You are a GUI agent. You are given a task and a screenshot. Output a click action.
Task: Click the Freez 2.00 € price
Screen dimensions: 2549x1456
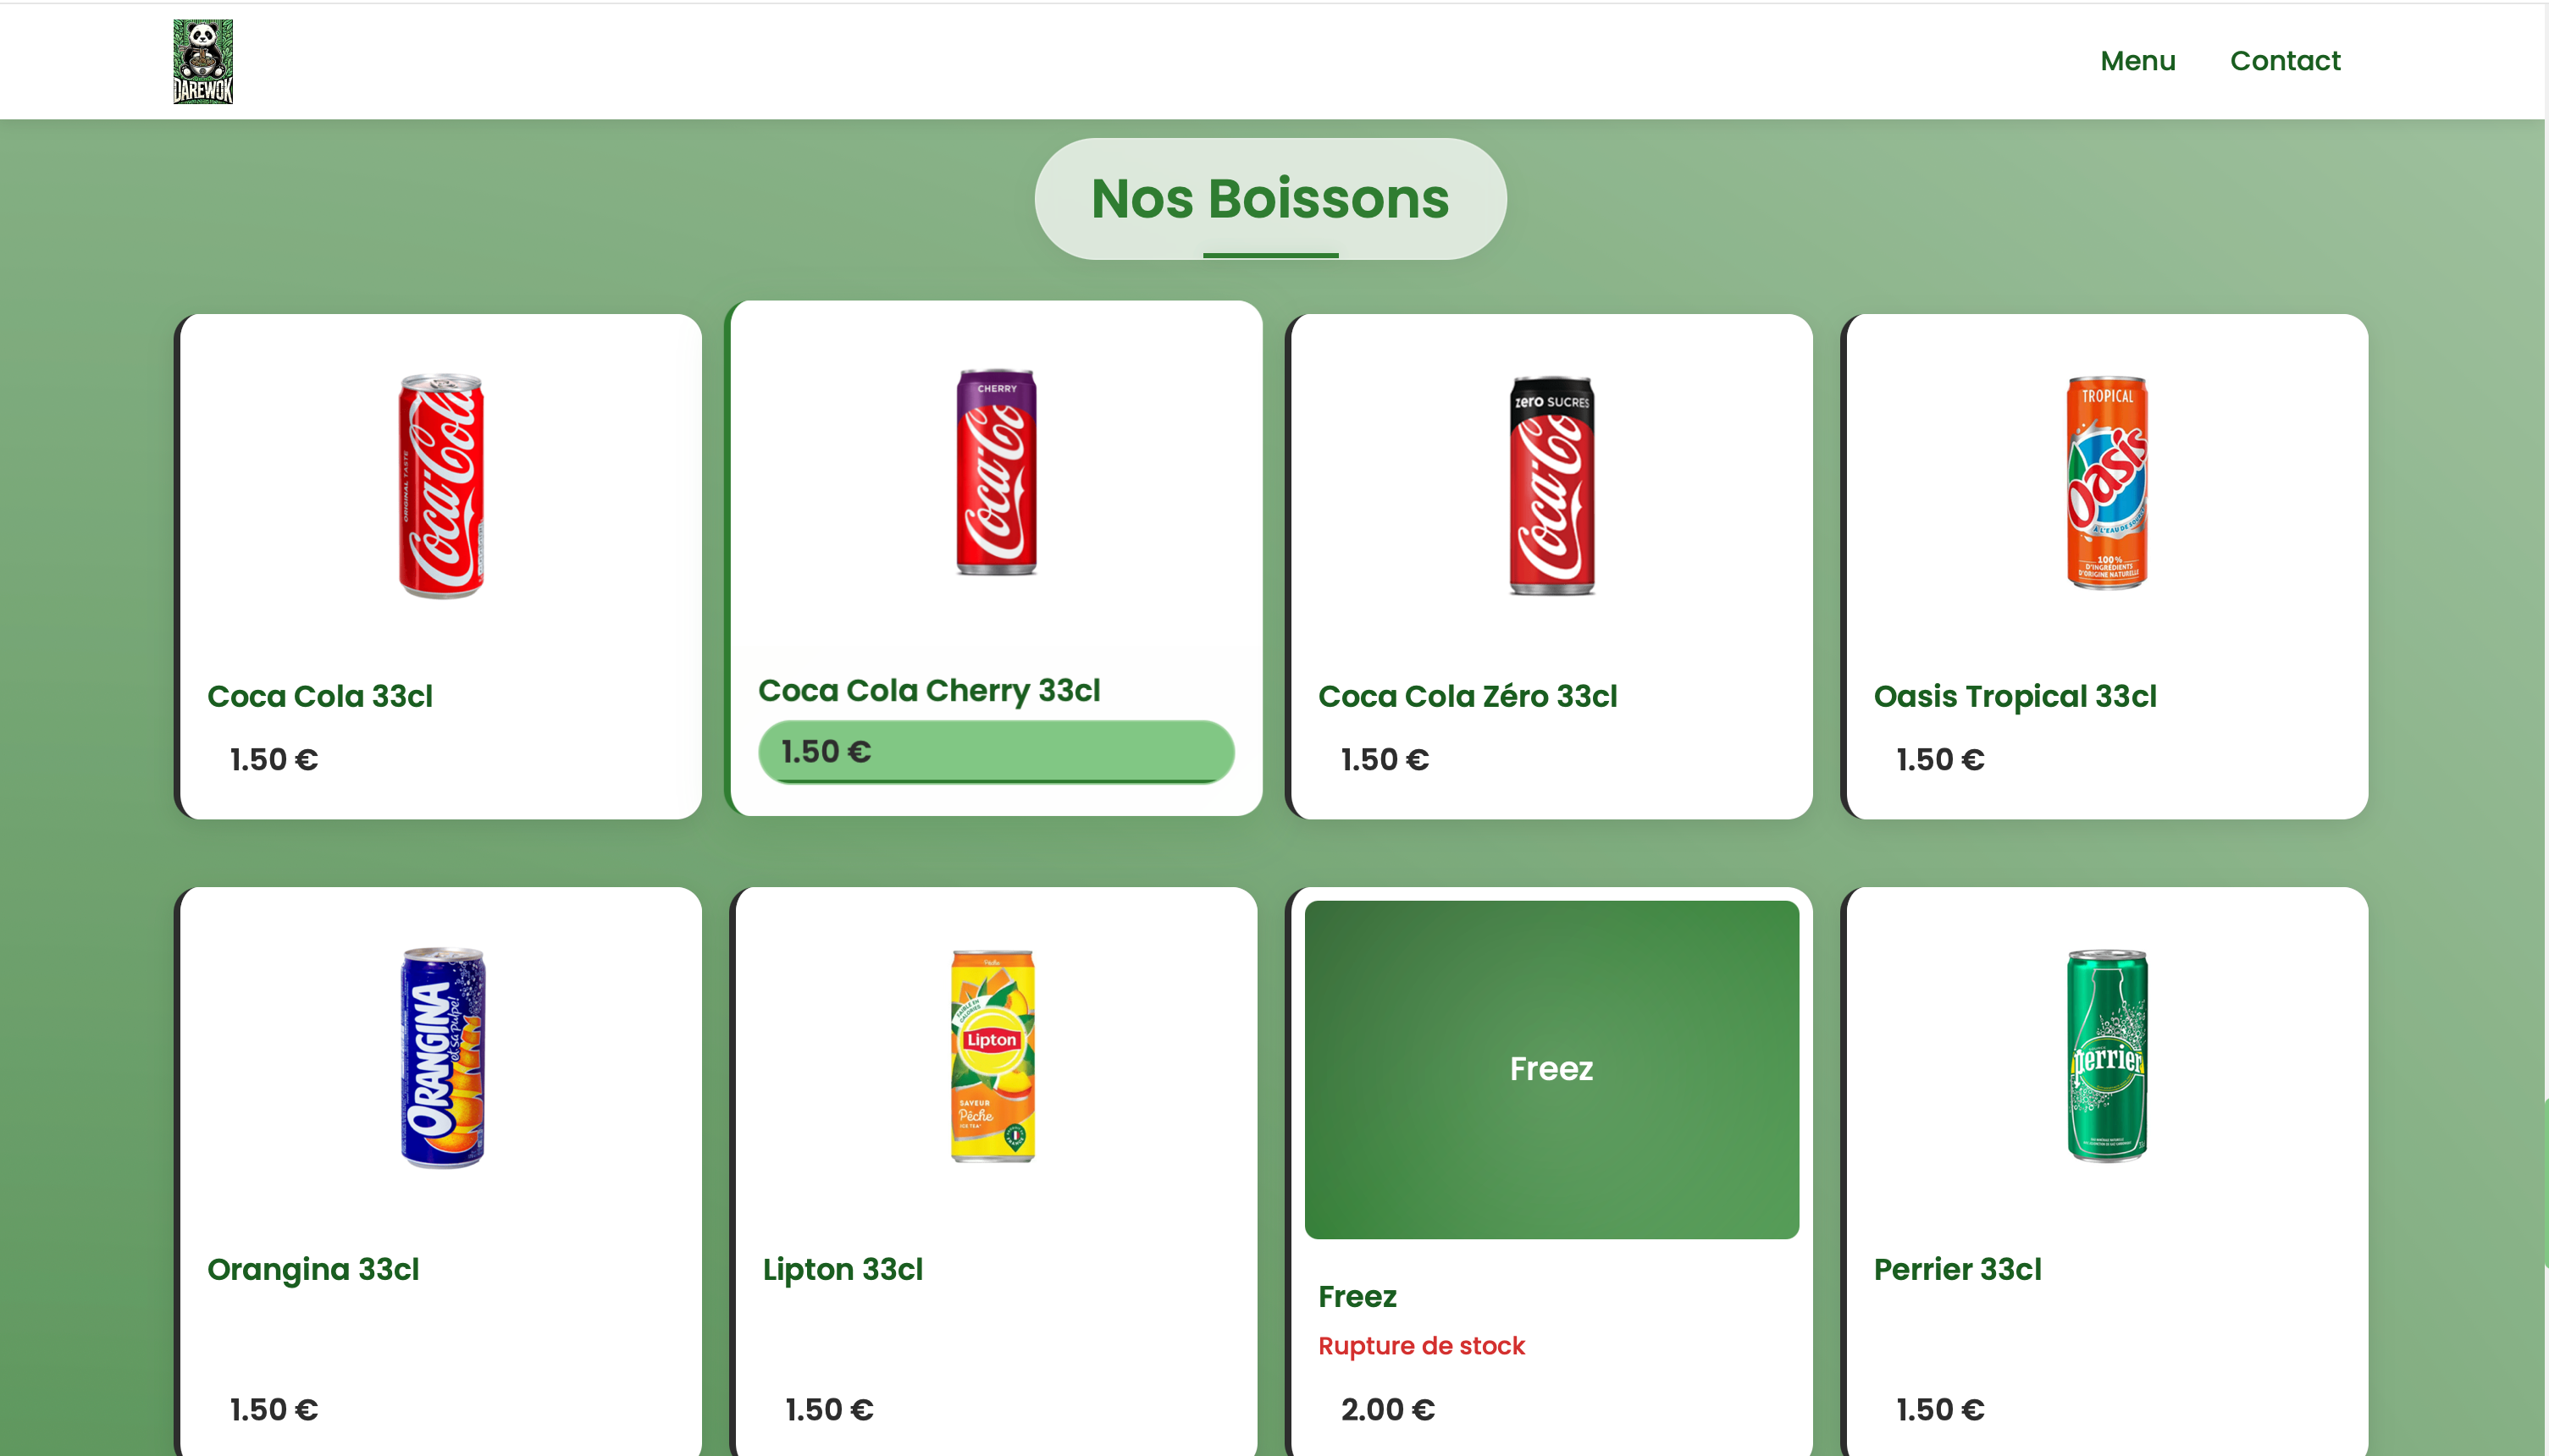tap(1387, 1410)
